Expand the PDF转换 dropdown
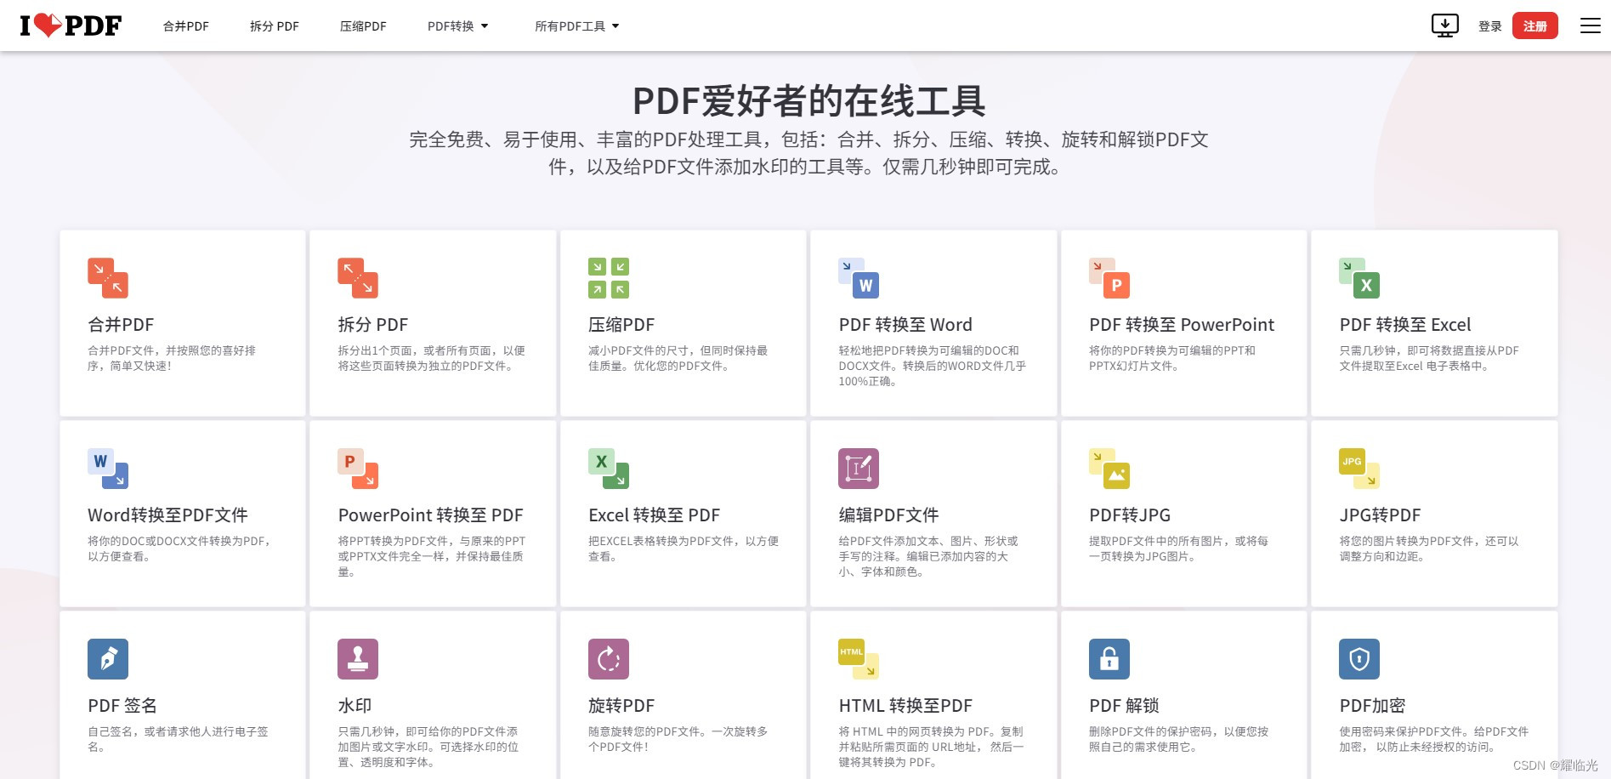Viewport: 1611px width, 779px height. (458, 26)
